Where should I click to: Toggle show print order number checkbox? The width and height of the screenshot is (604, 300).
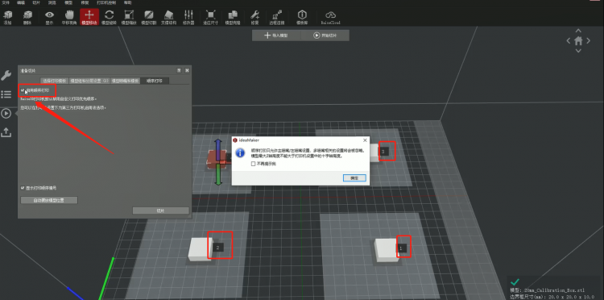23,188
